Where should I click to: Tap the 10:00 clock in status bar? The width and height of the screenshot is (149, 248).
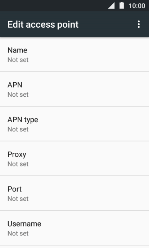(x=137, y=6)
